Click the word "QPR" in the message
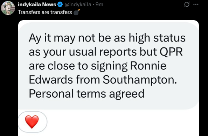 click(171, 52)
